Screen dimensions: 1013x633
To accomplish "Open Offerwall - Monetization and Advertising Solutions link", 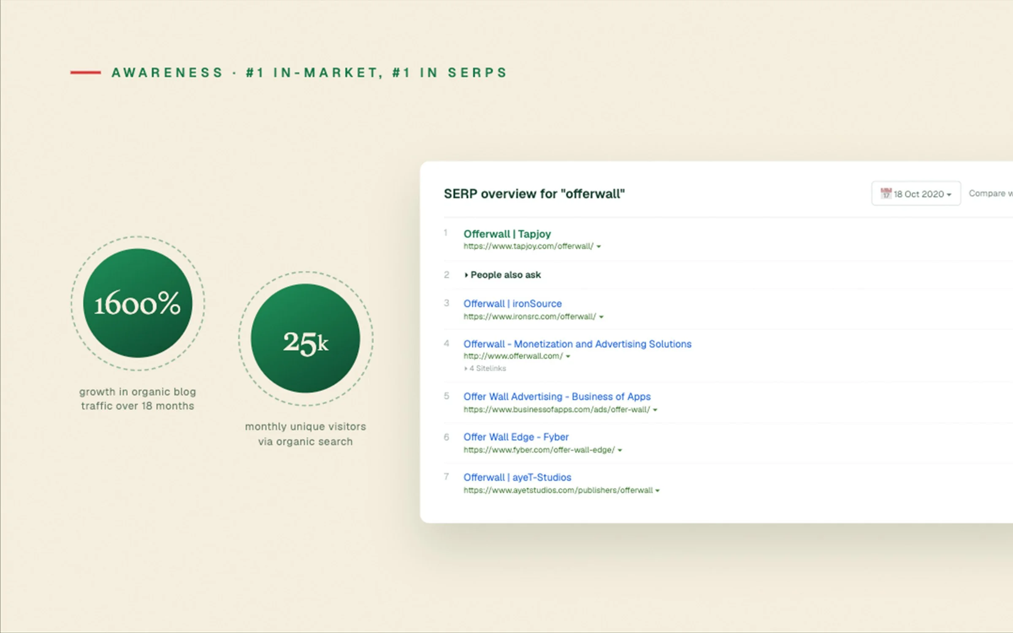I will tap(577, 344).
